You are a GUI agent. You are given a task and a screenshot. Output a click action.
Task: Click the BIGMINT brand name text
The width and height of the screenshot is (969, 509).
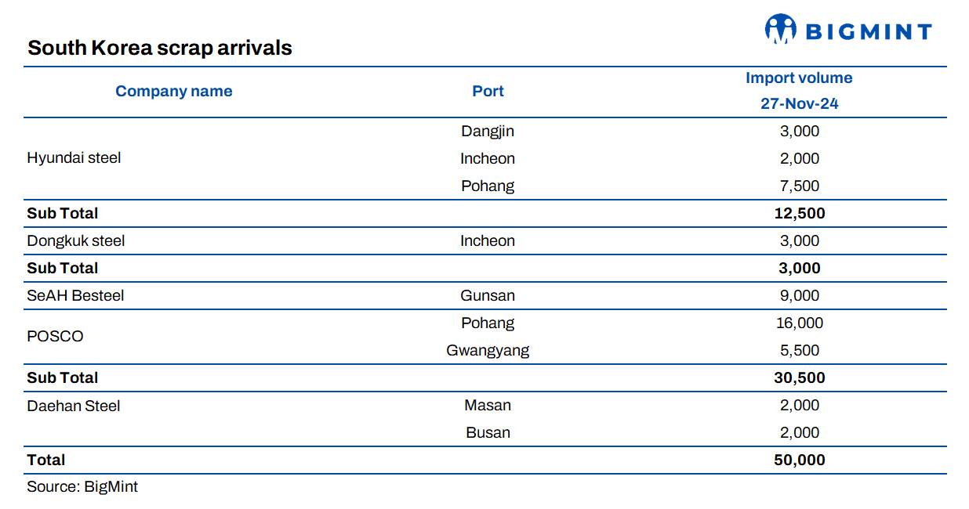click(x=869, y=32)
